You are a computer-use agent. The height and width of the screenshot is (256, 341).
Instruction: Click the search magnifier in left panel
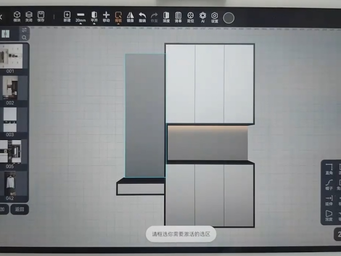coord(24,38)
